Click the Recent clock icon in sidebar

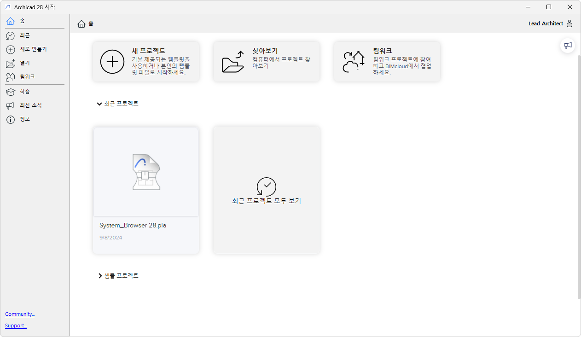11,35
